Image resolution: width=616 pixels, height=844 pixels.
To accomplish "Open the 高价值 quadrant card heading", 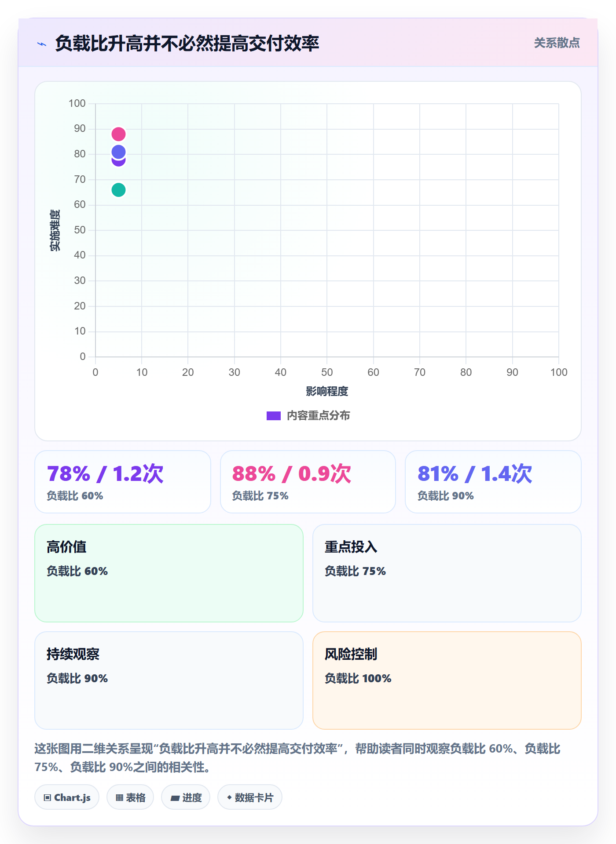I will pyautogui.click(x=67, y=547).
